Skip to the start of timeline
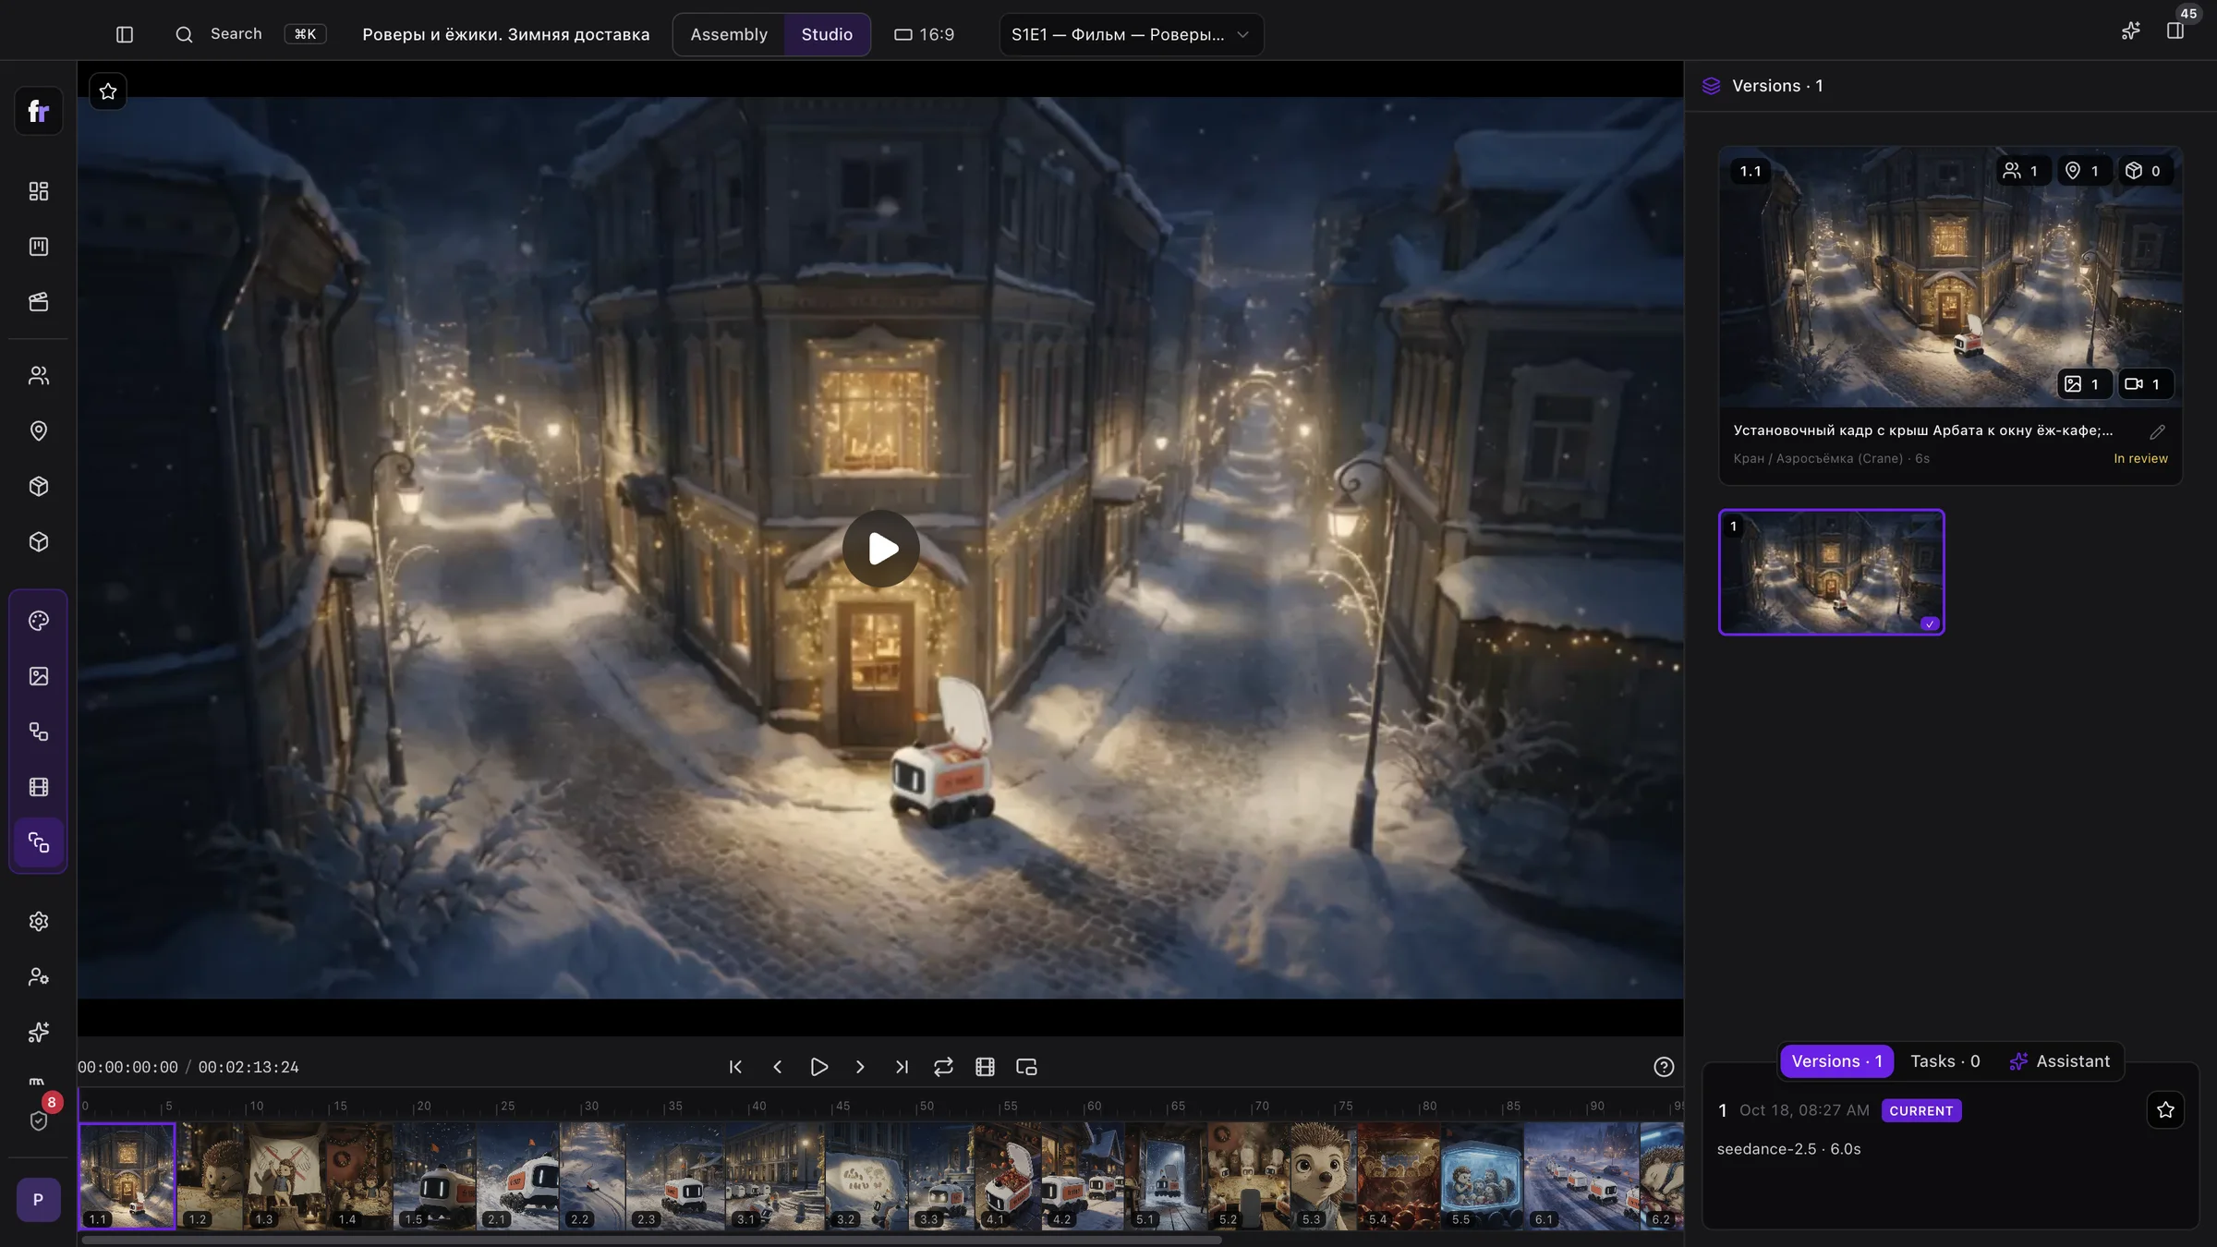Viewport: 2217px width, 1247px height. pyautogui.click(x=735, y=1068)
